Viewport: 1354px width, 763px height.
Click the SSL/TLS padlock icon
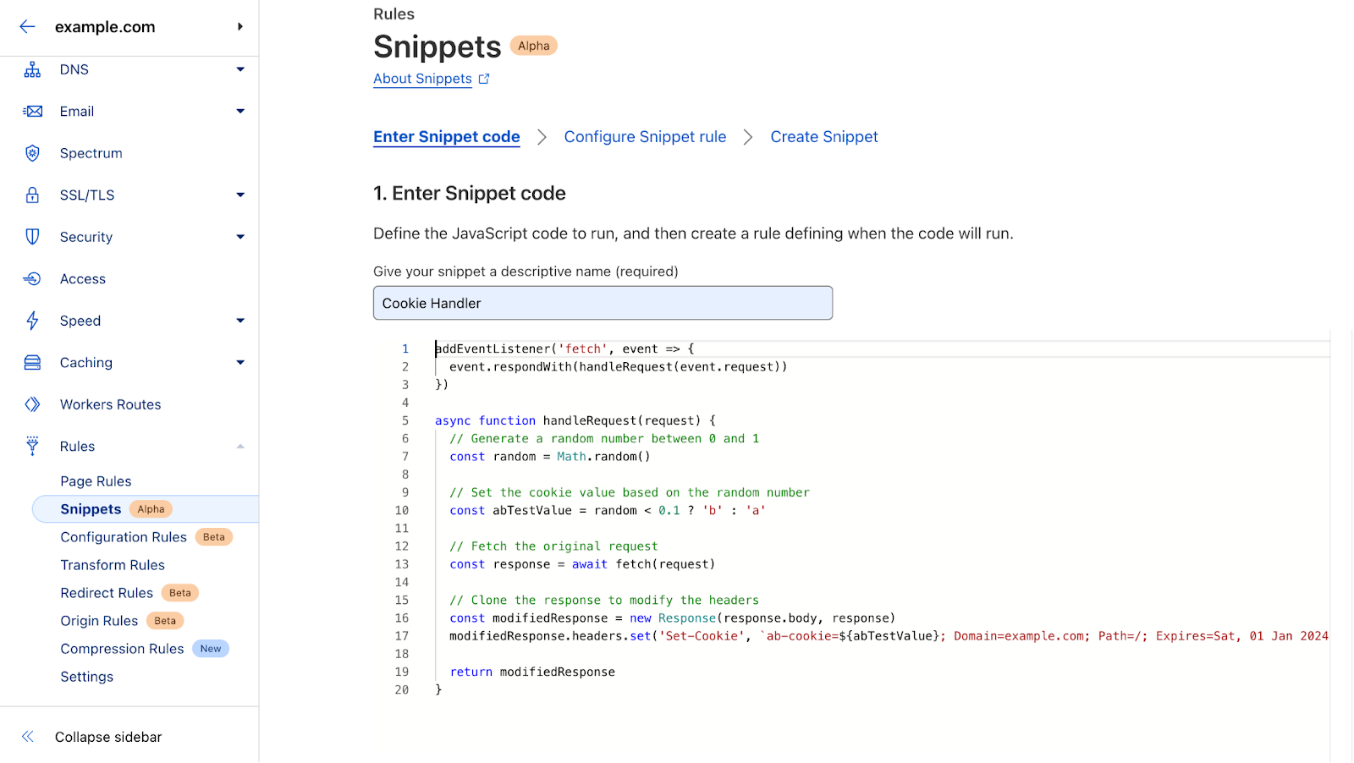(32, 195)
